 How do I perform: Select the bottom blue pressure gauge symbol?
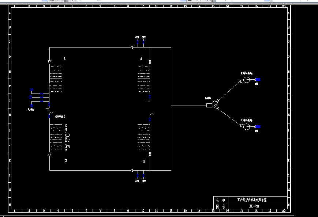(31, 106)
